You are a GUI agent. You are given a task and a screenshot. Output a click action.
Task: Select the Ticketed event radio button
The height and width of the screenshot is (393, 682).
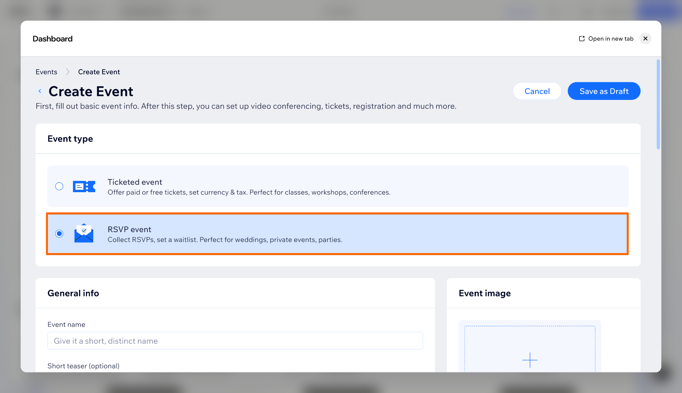[x=59, y=186]
